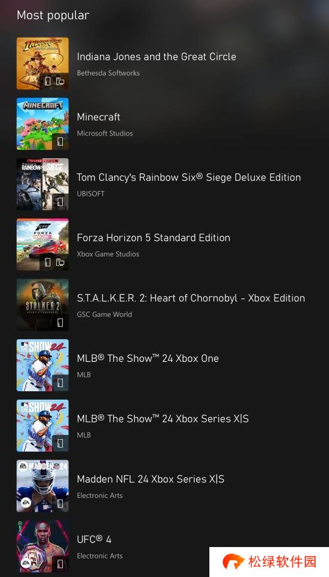Screen dimensions: 329x577
Task: Select Tom Clancy's Rainbow Six Siege Deluxe Edition
Action: click(189, 177)
